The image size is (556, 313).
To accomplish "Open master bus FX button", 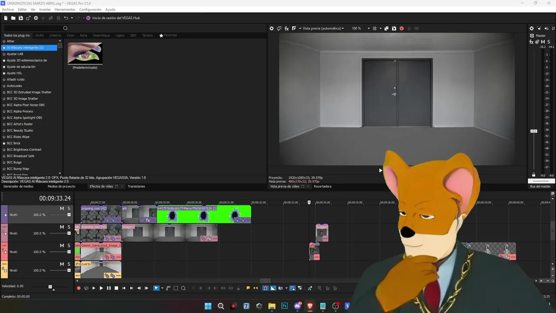I will [x=532, y=42].
